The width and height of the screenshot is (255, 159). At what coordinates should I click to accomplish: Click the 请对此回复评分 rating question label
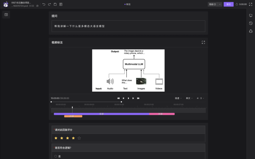[64, 130]
